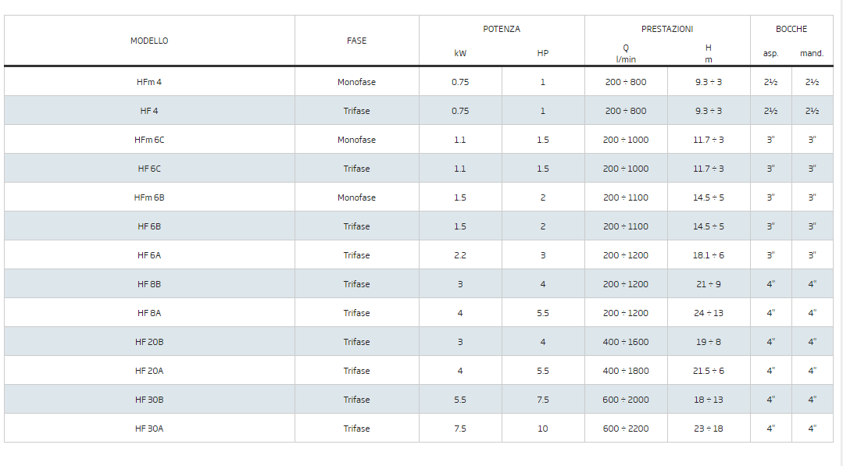The height and width of the screenshot is (466, 843).
Task: Click the kW sub-column header
Action: [460, 54]
